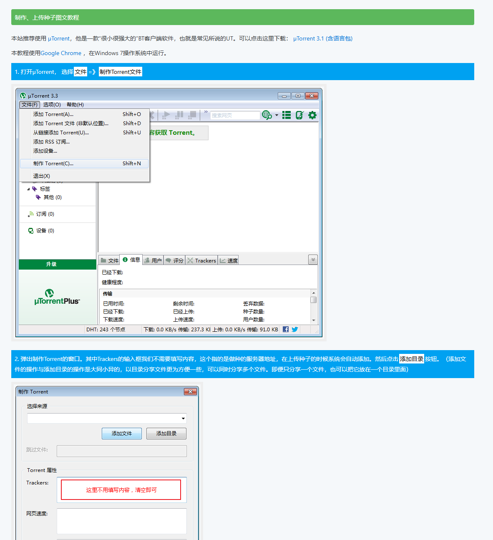Choose 添加 Torrent 文件 (非默认位置)... menu entry

(84, 124)
